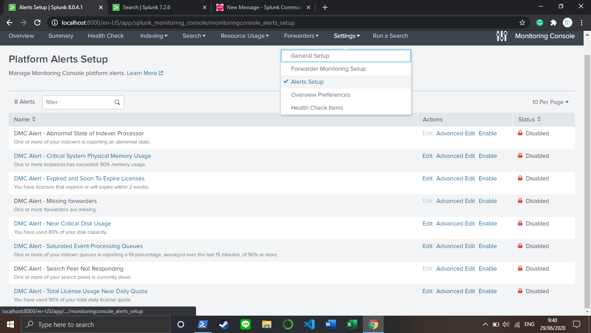Open Steam from the taskbar
Viewport: 591px width, 333px height.
point(224,324)
